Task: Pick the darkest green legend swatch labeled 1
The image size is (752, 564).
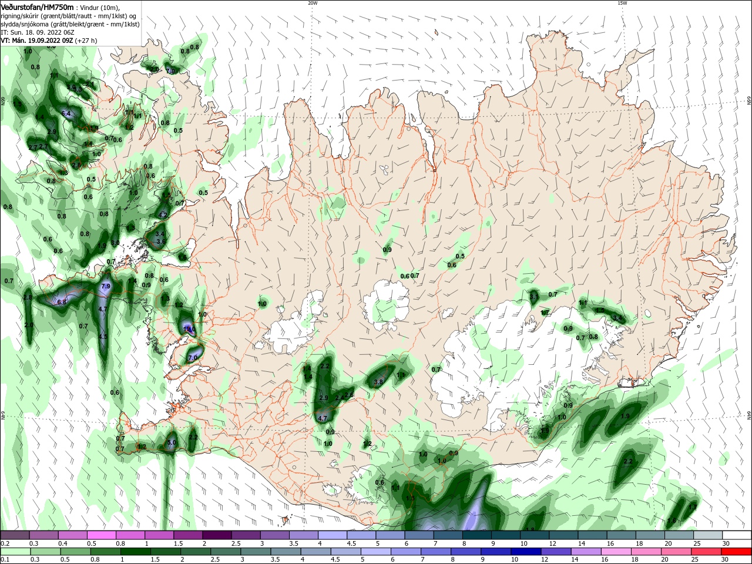Action: tap(136, 552)
